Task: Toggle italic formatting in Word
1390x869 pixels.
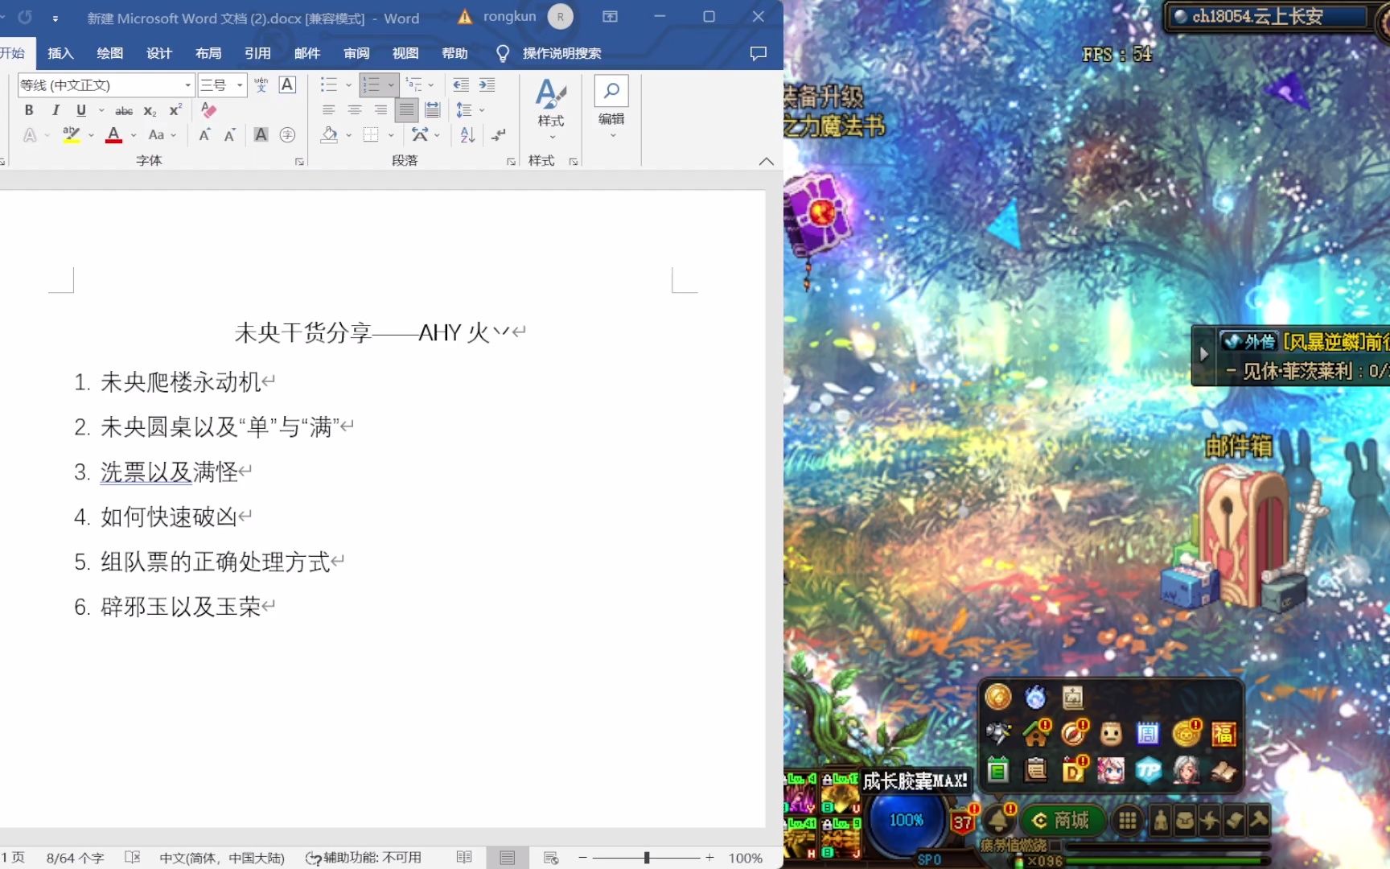Action: coord(56,110)
